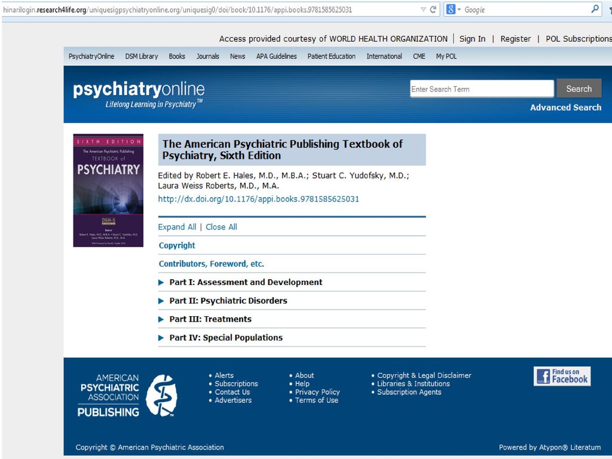
Task: Open Patient Education navigation item
Action: [x=331, y=56]
